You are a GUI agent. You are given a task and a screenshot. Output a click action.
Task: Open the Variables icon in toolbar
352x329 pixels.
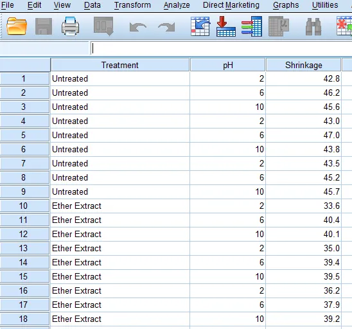252,26
